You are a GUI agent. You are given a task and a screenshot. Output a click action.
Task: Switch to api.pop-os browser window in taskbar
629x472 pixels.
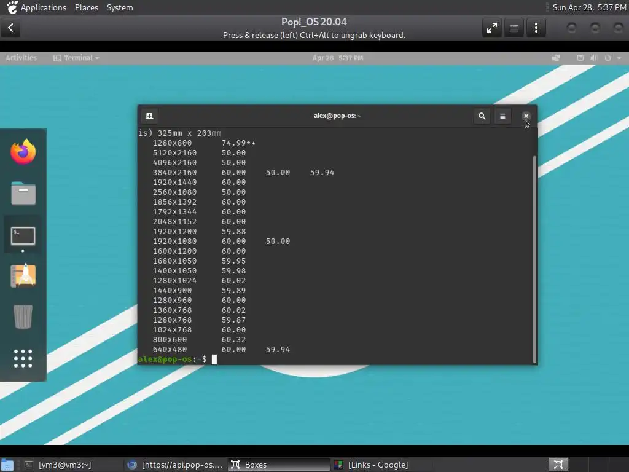(x=175, y=465)
